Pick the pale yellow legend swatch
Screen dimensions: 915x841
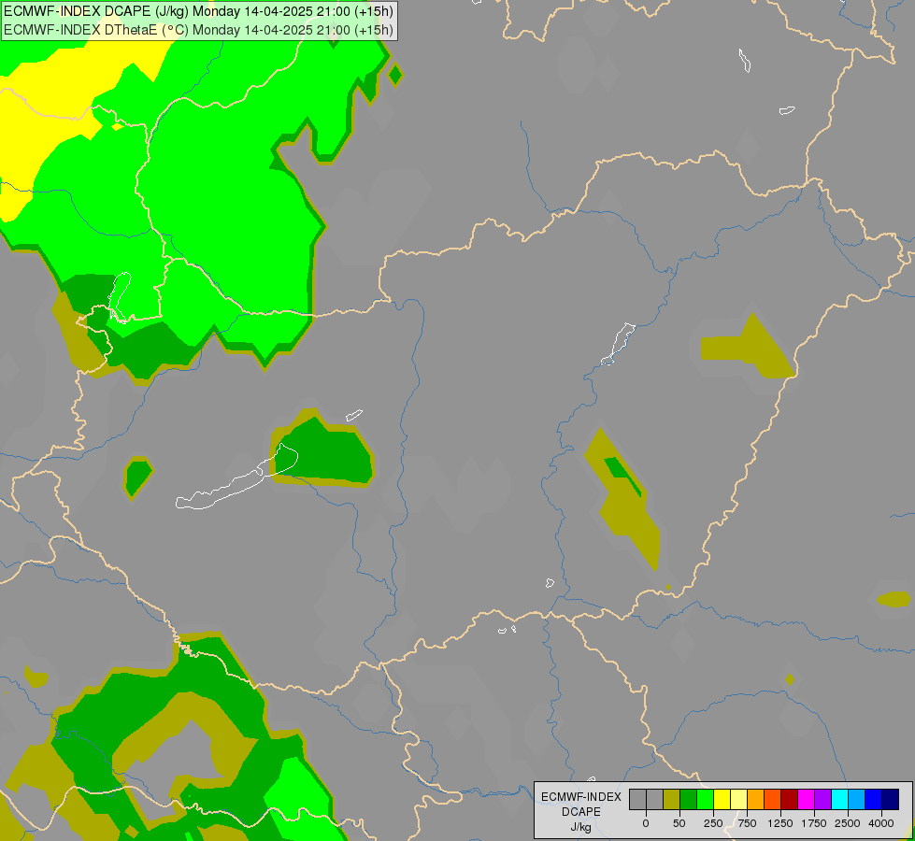coord(738,800)
